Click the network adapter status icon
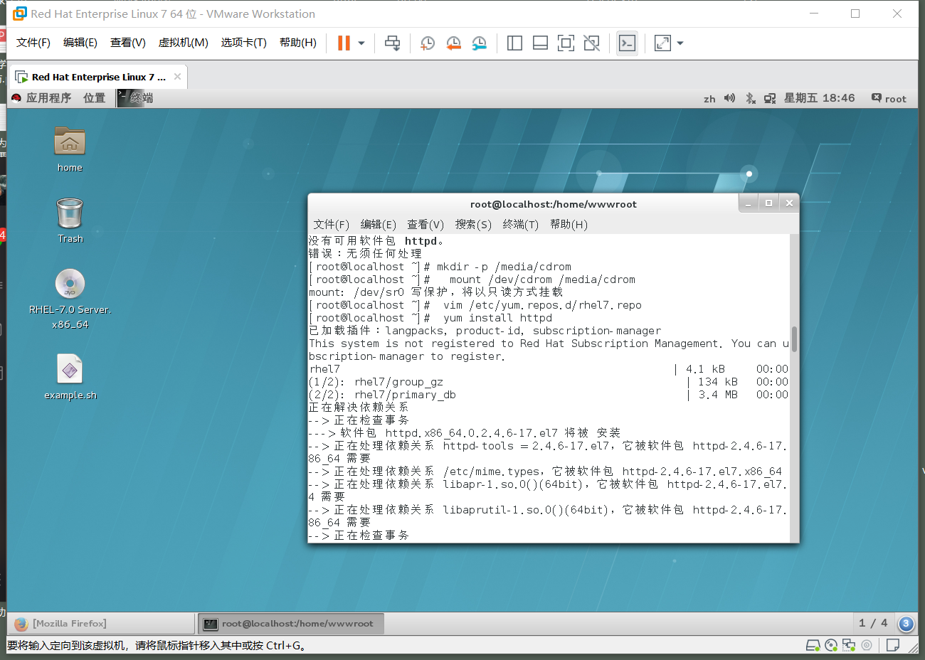This screenshot has width=925, height=660. tap(849, 645)
